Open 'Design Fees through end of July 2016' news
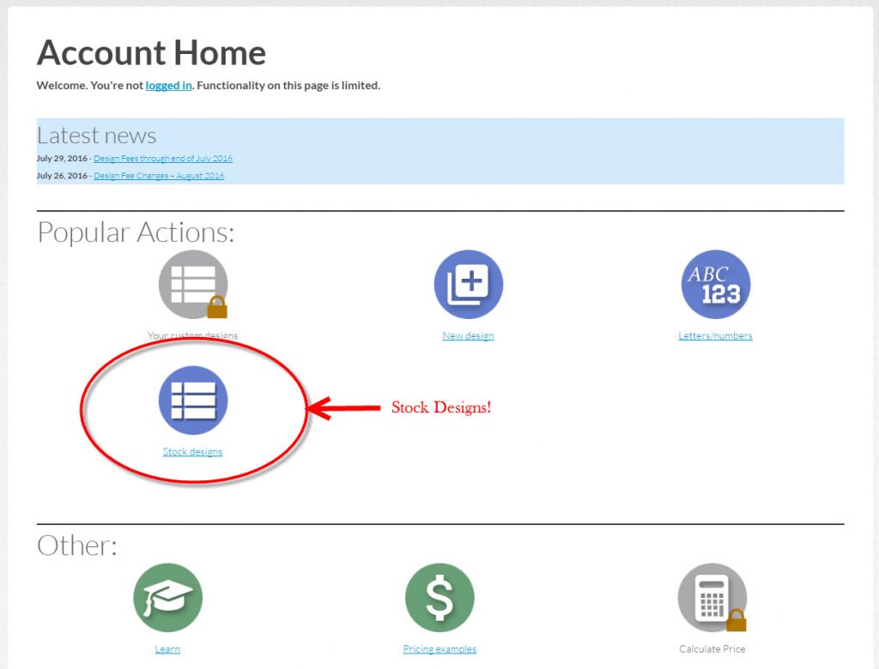Screen dimensions: 879x669 tap(163, 159)
